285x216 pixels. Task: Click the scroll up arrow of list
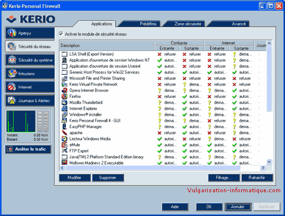[269, 43]
